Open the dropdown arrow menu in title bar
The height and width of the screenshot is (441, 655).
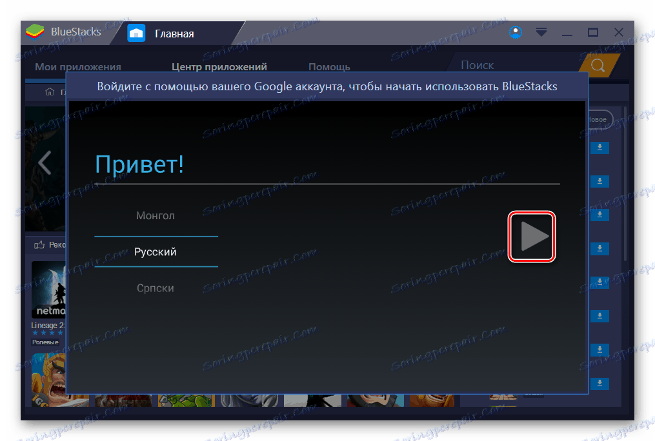coord(541,32)
